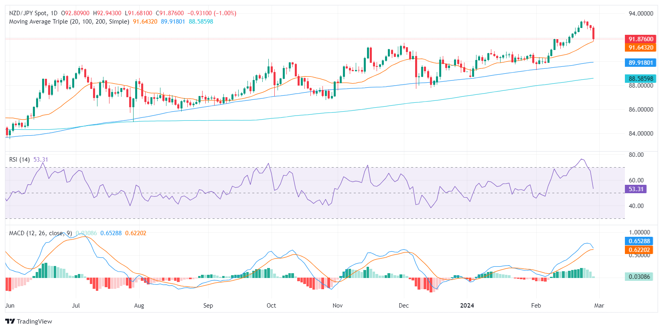
Task: Click the green 0.03086 histogram value tag
Action: (x=639, y=277)
